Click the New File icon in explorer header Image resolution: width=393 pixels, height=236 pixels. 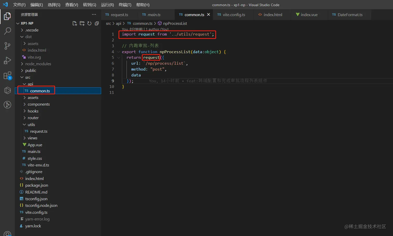tap(75, 23)
